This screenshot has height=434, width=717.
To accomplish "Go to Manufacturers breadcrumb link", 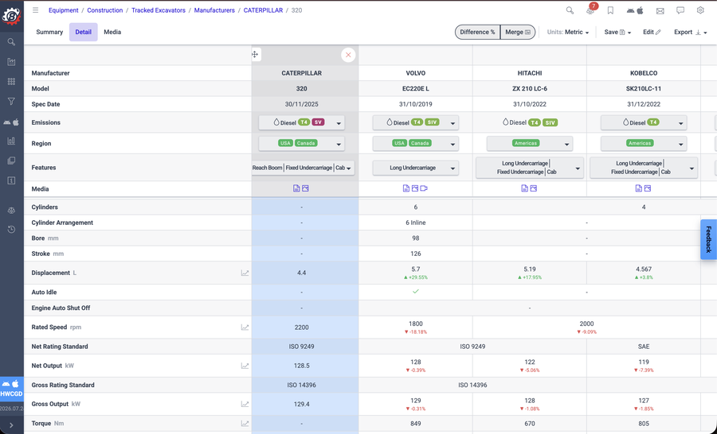I will pyautogui.click(x=214, y=10).
